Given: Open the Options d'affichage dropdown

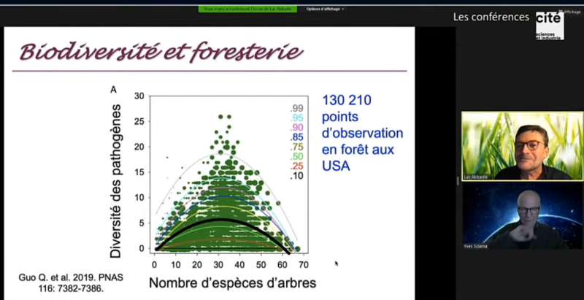Looking at the screenshot, I should coord(325,9).
